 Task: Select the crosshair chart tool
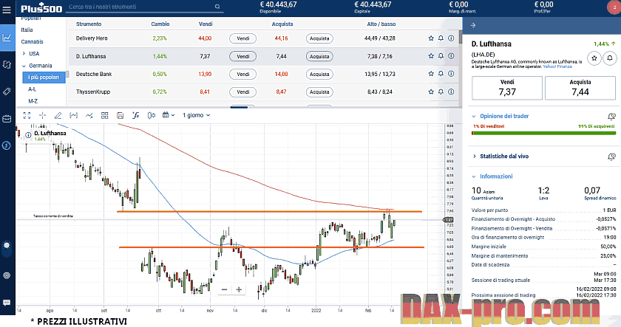pyautogui.click(x=42, y=115)
